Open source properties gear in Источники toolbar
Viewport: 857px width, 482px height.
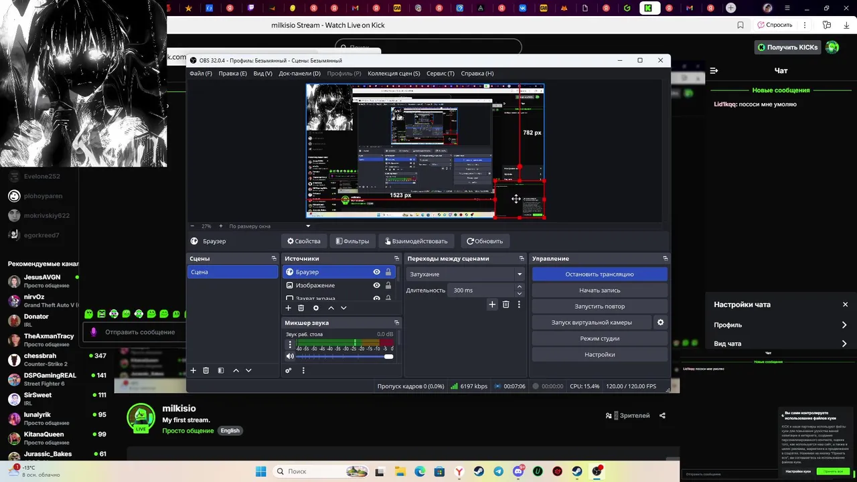pos(316,308)
